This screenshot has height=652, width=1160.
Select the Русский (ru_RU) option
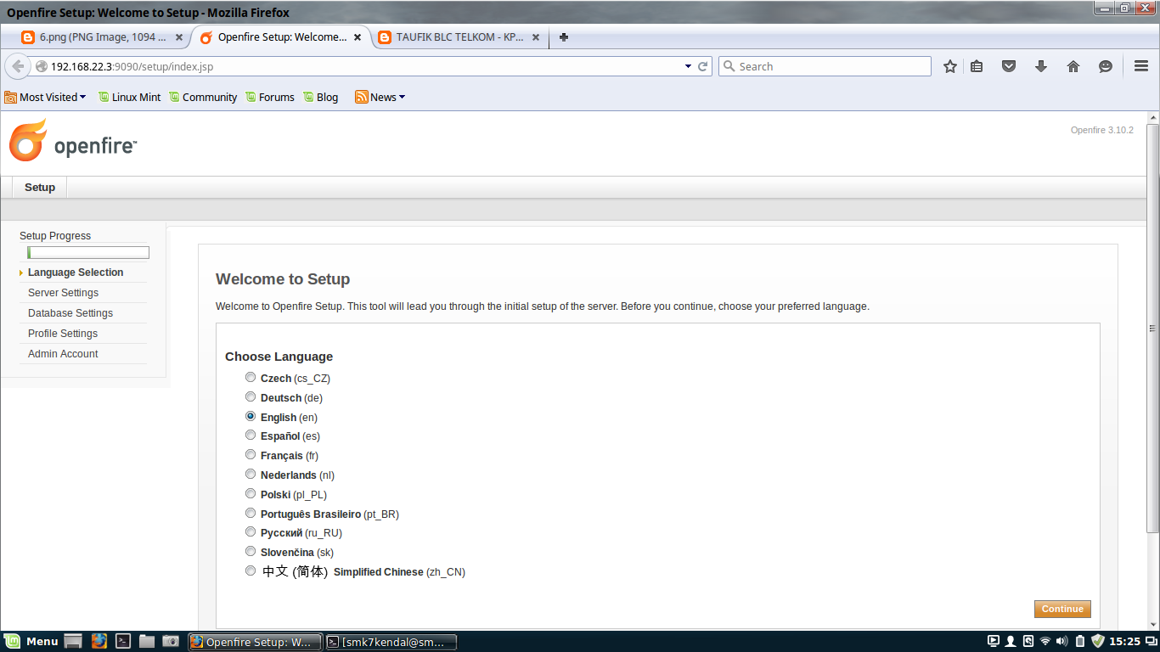point(251,531)
